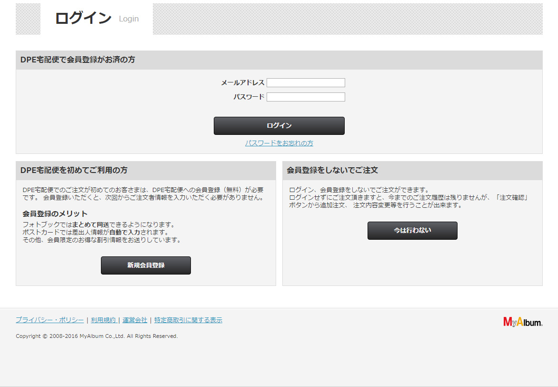Click the MyAlbum logo in footer
The height and width of the screenshot is (387, 558).
click(x=523, y=322)
